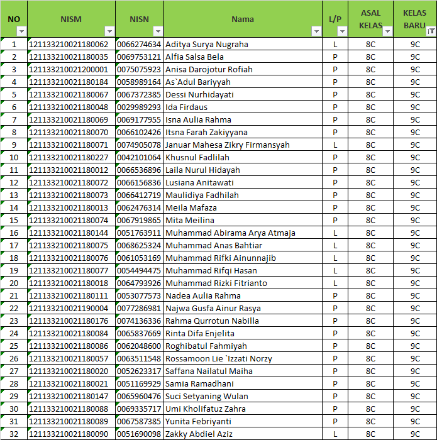Select NISN cell 0029989293
Screen dimensions: 437x440
click(140, 107)
